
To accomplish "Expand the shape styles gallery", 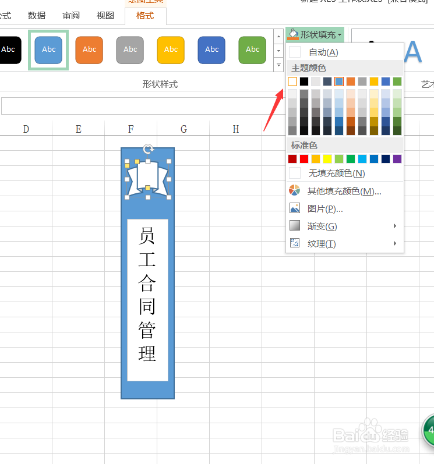I will 278,65.
